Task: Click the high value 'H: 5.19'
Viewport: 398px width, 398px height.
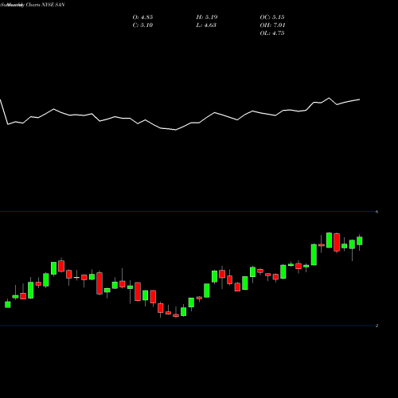Action: pos(207,18)
